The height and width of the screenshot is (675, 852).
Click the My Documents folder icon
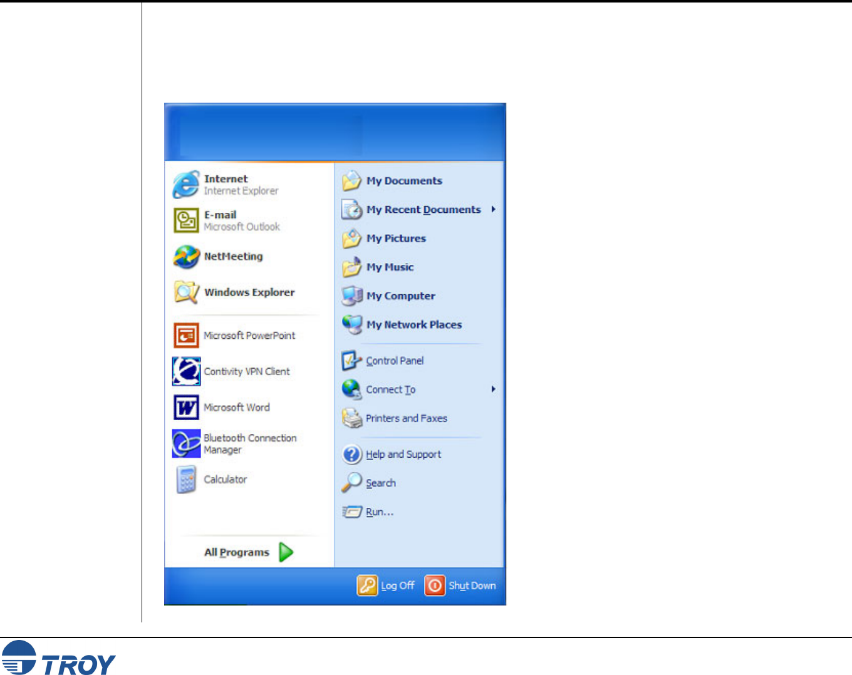(352, 181)
